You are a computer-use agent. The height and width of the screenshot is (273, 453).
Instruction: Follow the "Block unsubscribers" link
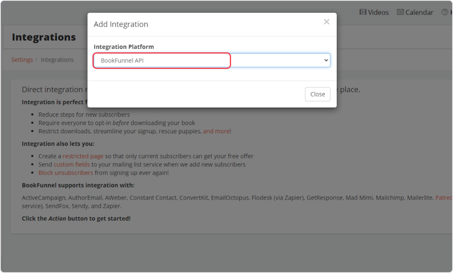pyautogui.click(x=65, y=173)
